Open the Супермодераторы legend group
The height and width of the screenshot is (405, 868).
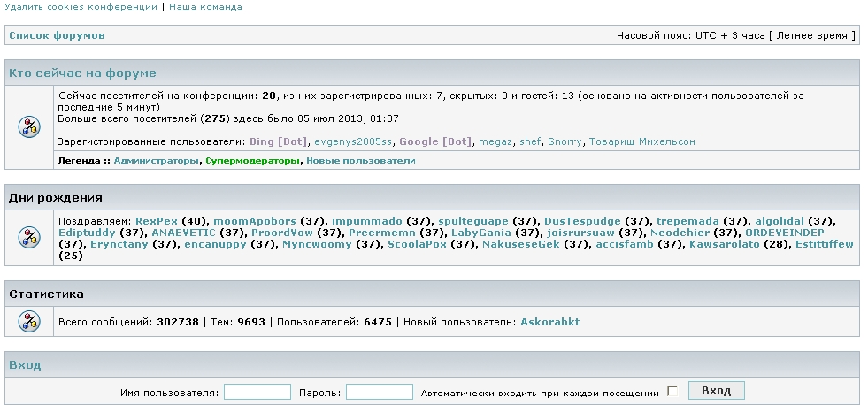(x=252, y=161)
